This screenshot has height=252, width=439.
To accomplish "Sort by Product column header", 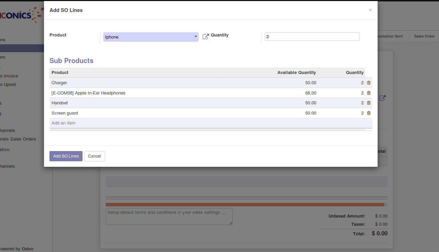I will 60,73.
